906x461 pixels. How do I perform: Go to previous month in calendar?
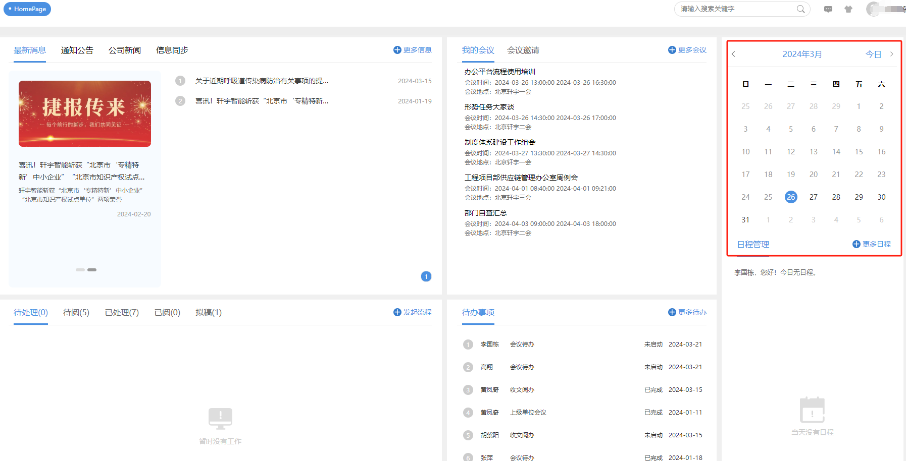(x=734, y=54)
